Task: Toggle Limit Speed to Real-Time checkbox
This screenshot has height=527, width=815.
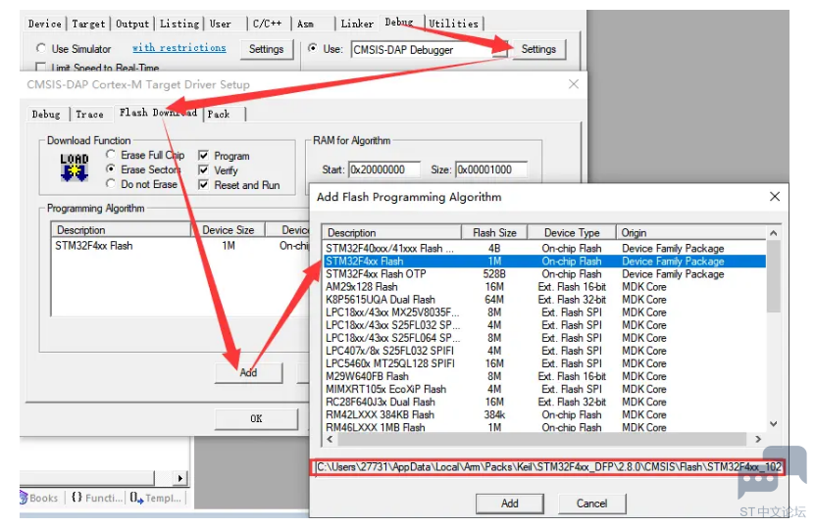Action: 40,67
